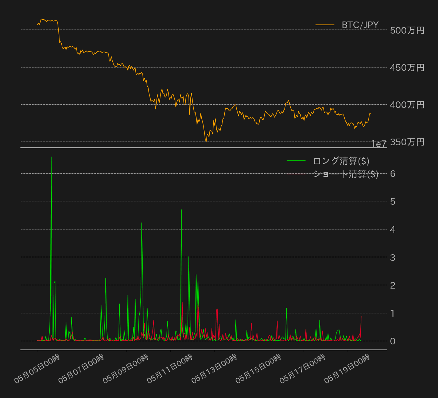Click the orange BTC/JPY legend line
438x398 pixels.
pos(325,25)
